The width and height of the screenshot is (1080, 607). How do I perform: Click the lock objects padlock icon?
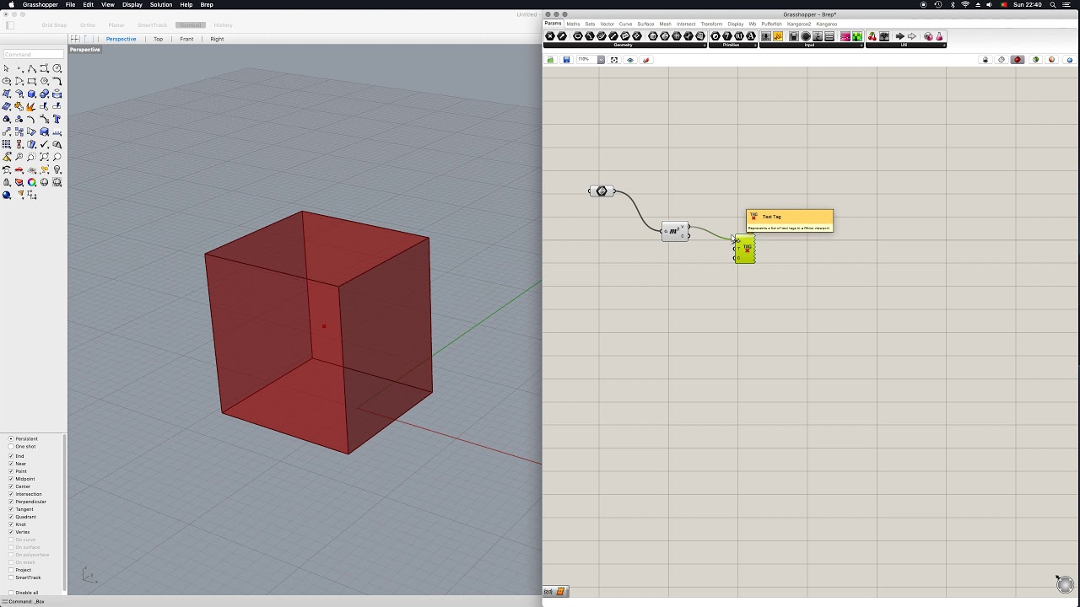pyautogui.click(x=7, y=183)
